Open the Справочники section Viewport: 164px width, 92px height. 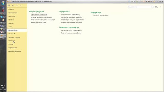click(x=13, y=48)
